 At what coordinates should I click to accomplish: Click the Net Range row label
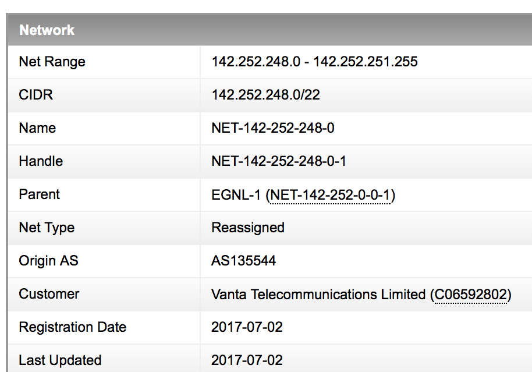pyautogui.click(x=52, y=62)
